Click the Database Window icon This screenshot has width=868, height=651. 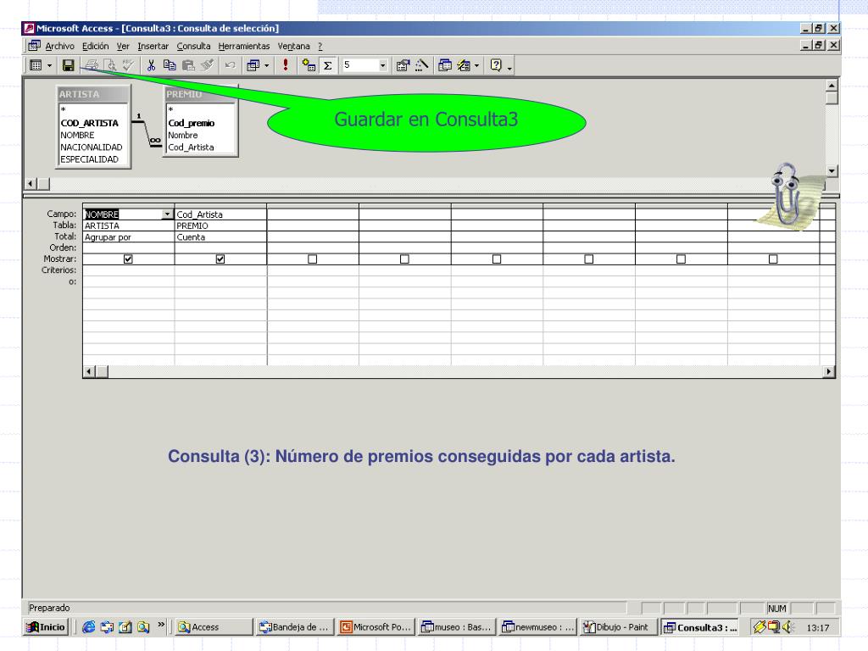click(x=444, y=65)
